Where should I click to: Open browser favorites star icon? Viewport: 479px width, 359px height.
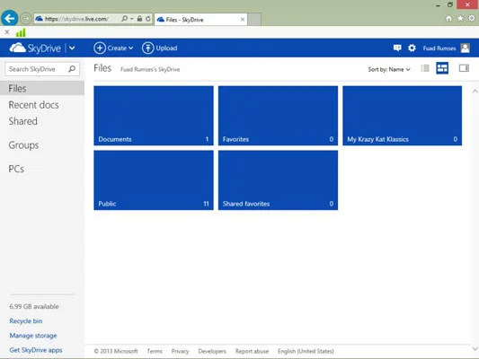[460, 18]
